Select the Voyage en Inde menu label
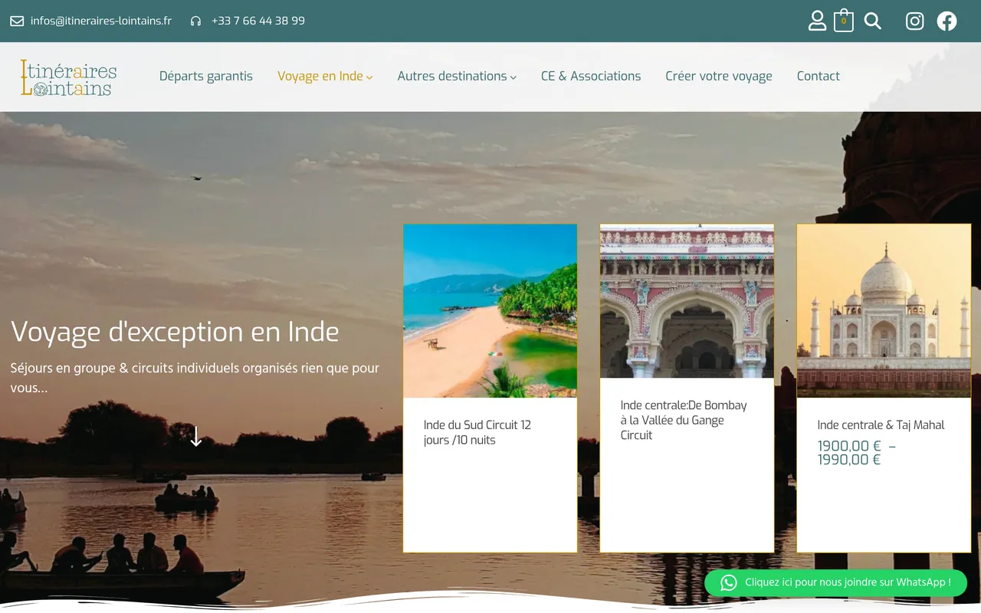This screenshot has height=613, width=981. point(320,76)
